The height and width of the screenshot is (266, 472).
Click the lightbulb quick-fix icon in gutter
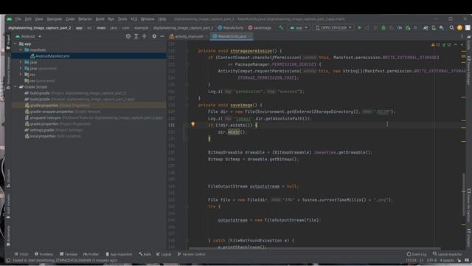[x=193, y=124]
